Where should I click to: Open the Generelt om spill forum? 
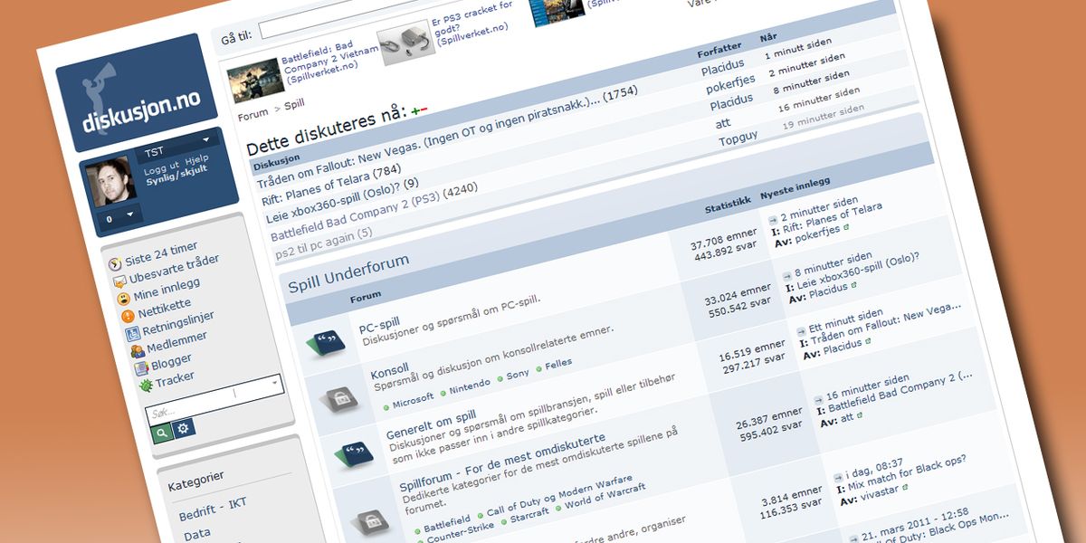click(x=431, y=425)
